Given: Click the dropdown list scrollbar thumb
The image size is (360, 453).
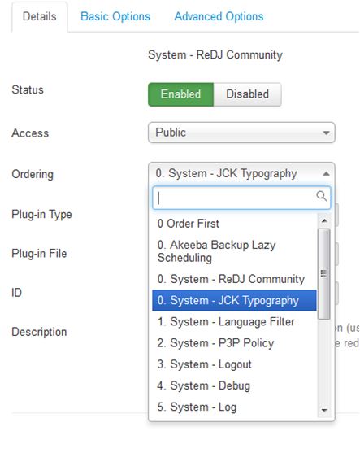Looking at the screenshot, I should [324, 274].
